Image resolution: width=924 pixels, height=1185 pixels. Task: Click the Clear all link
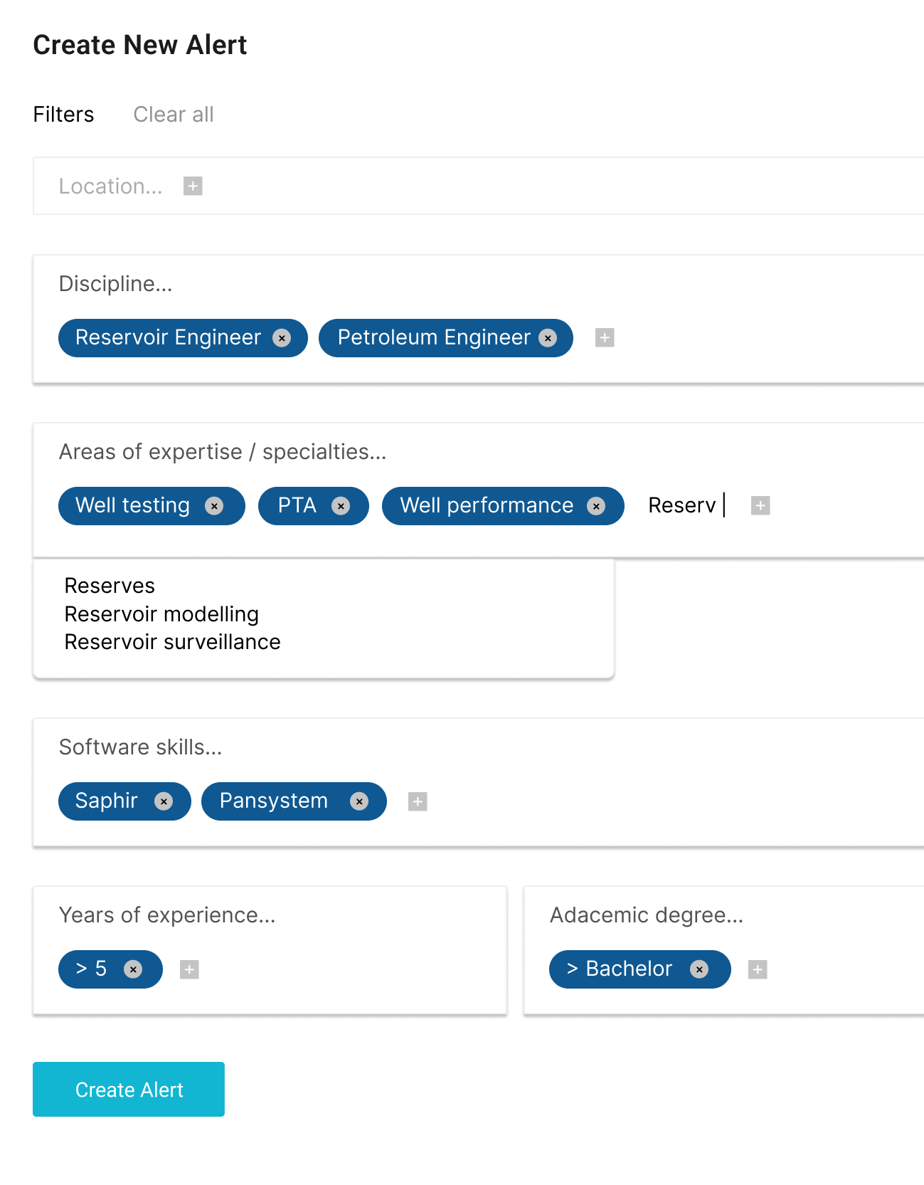[174, 115]
